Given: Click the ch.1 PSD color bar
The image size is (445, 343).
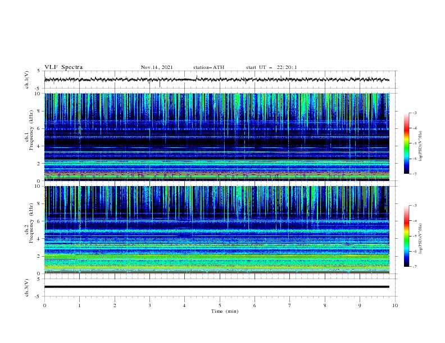Looking at the screenshot, I should point(406,143).
